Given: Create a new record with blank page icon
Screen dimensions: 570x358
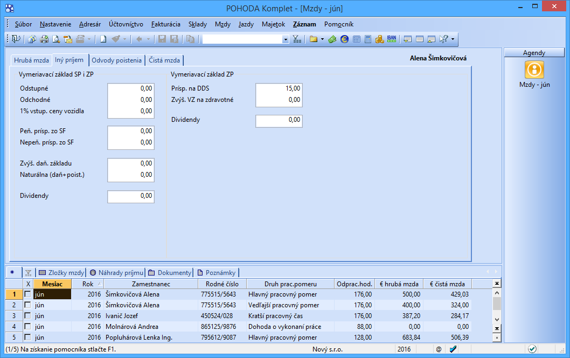Looking at the screenshot, I should [x=103, y=39].
